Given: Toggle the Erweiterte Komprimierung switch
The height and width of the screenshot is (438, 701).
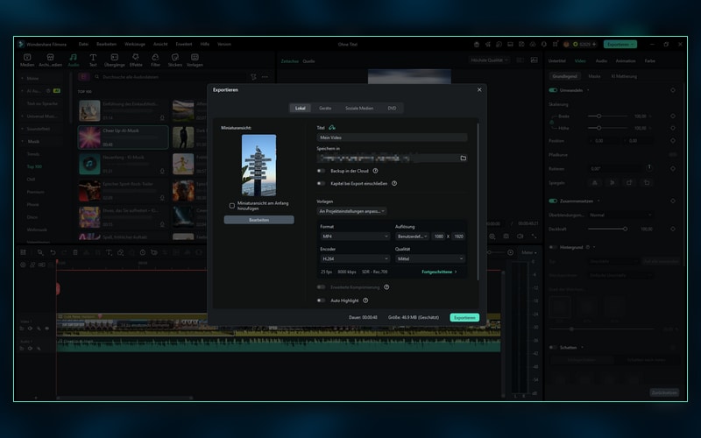Looking at the screenshot, I should pyautogui.click(x=321, y=287).
